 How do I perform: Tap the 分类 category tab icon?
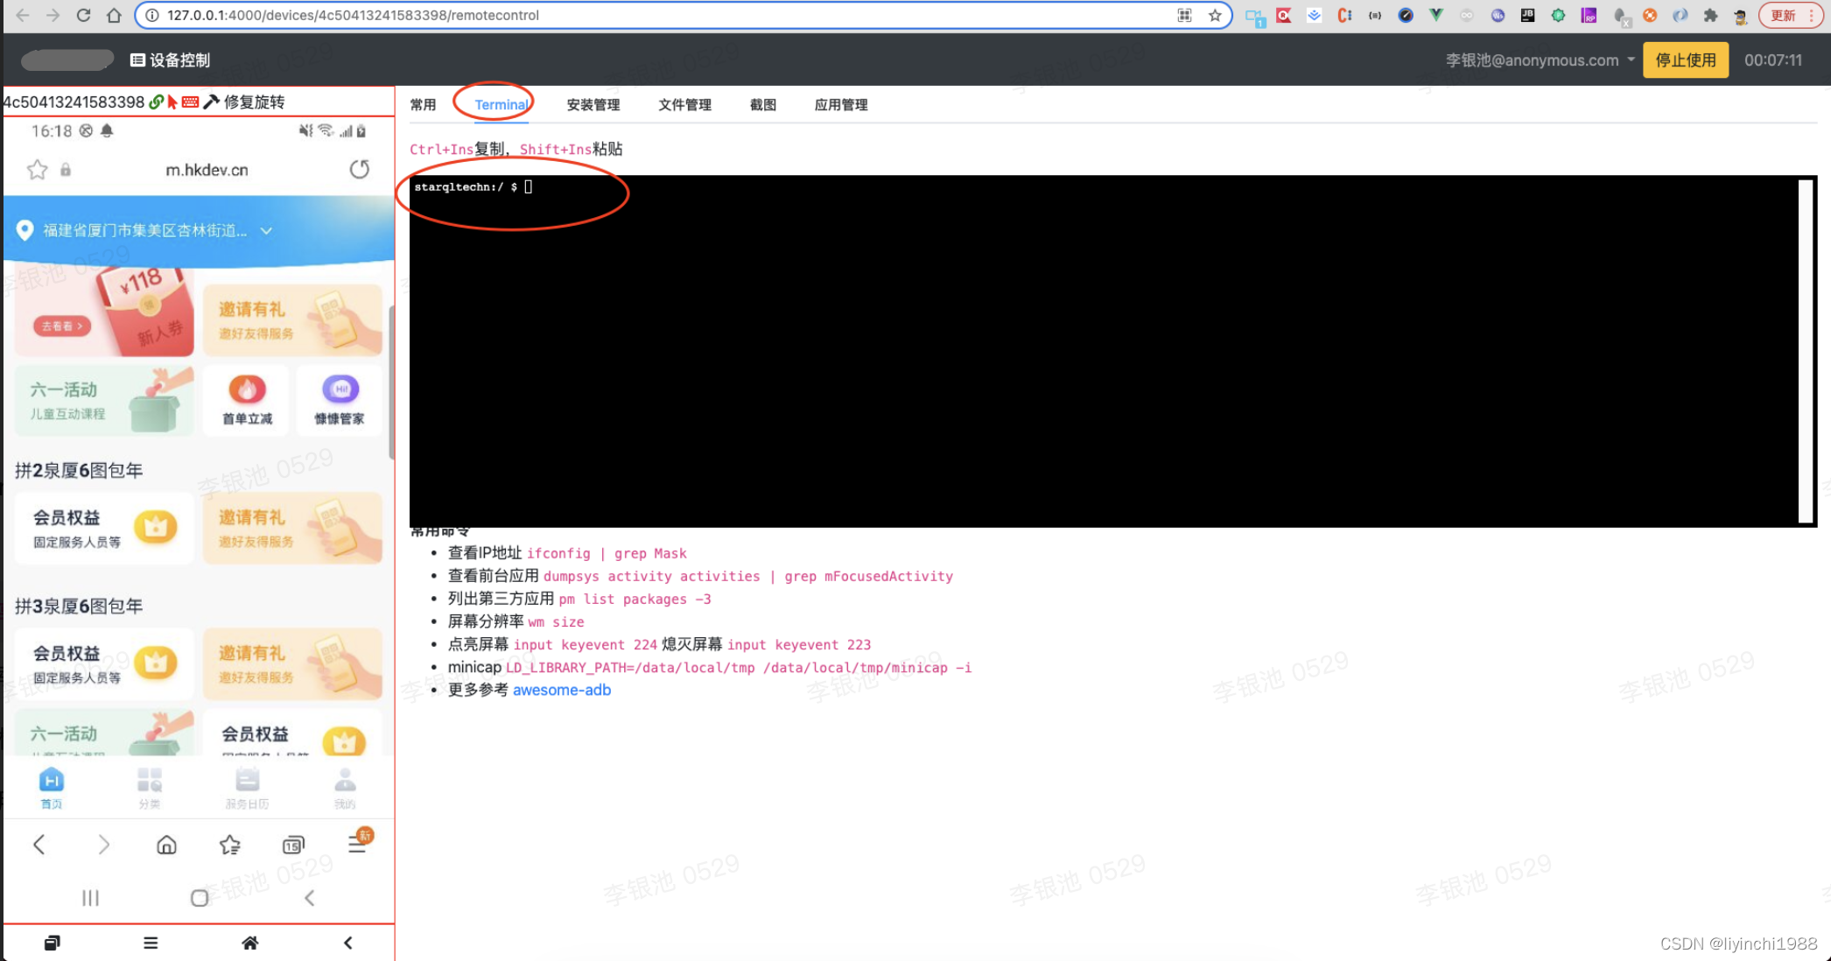coord(150,780)
